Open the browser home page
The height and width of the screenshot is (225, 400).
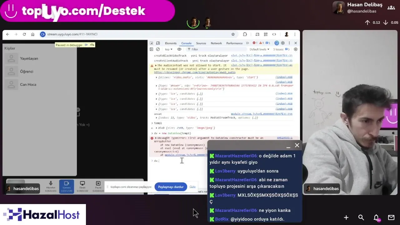(x=32, y=34)
